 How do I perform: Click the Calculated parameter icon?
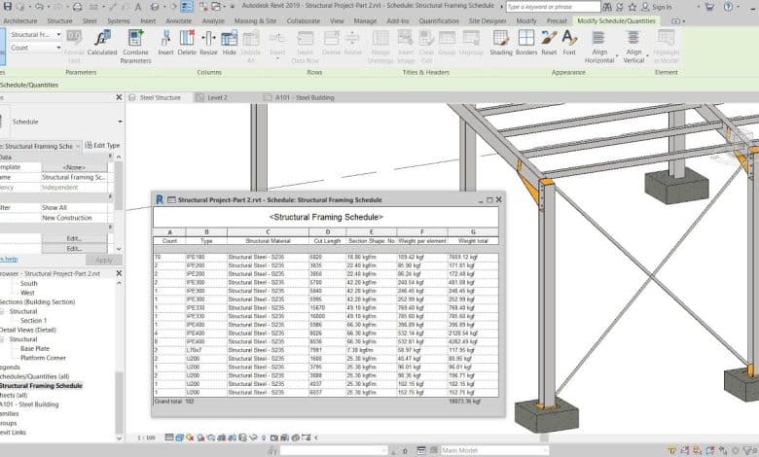102,38
